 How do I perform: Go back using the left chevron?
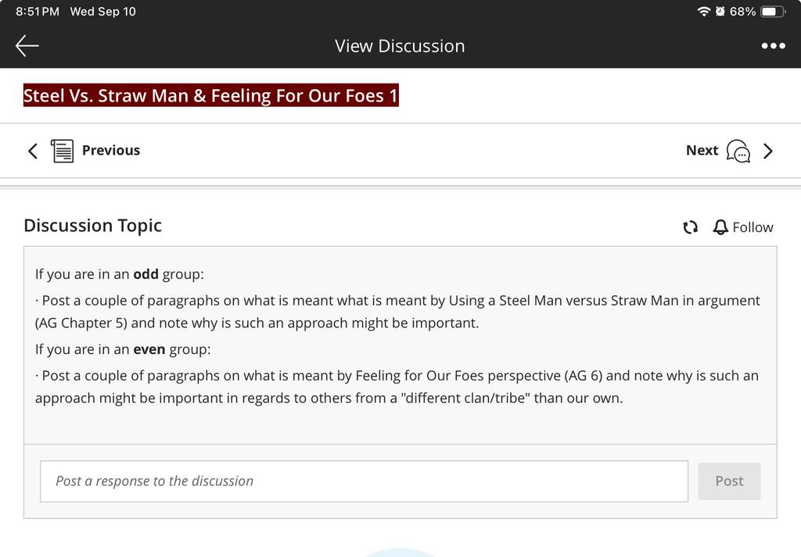pyautogui.click(x=33, y=151)
